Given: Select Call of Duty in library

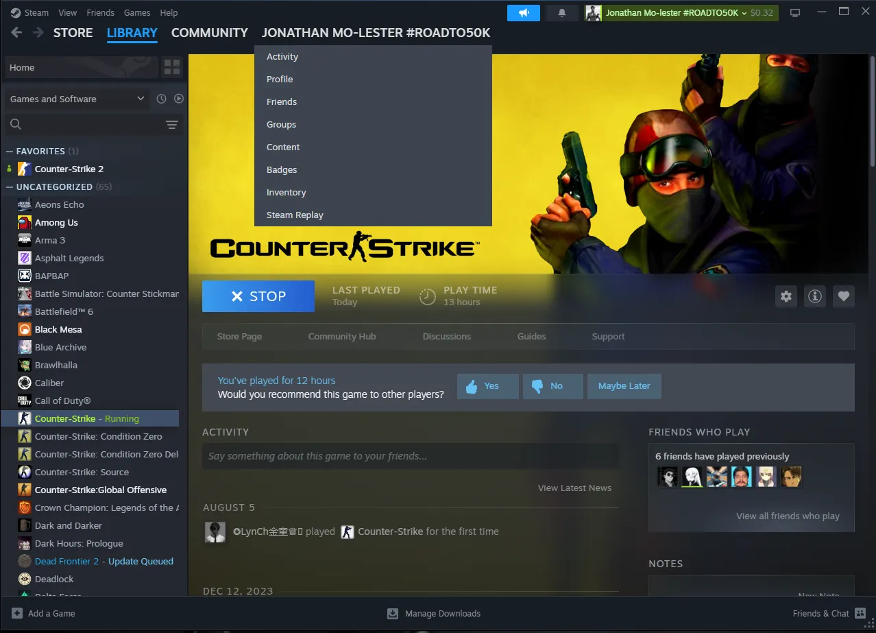Looking at the screenshot, I should (x=62, y=401).
